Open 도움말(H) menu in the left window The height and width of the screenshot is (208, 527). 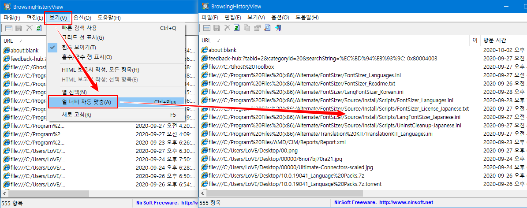coord(109,18)
